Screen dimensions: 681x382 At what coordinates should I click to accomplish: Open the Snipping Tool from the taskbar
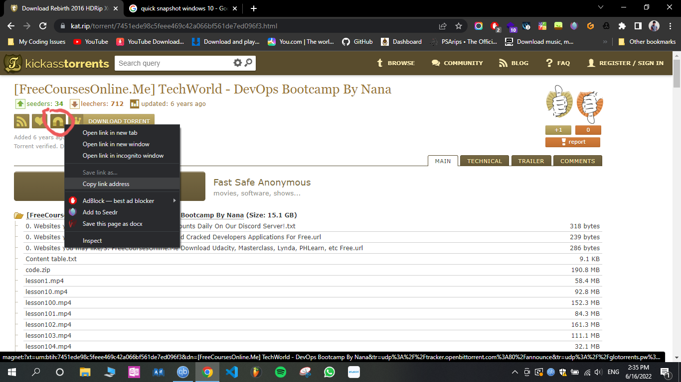pos(305,372)
